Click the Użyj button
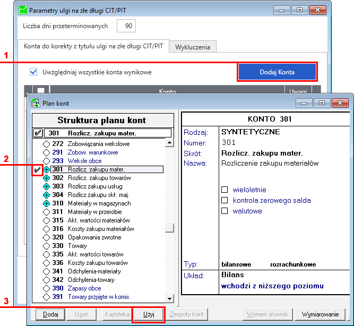The height and width of the screenshot is (326, 354). point(148,314)
